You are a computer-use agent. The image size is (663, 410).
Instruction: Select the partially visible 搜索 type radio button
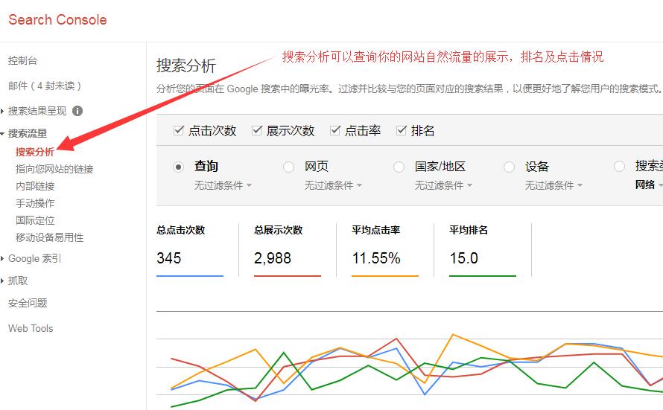coord(620,167)
